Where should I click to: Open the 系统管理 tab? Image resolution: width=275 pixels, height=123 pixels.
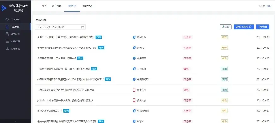[x=87, y=6]
